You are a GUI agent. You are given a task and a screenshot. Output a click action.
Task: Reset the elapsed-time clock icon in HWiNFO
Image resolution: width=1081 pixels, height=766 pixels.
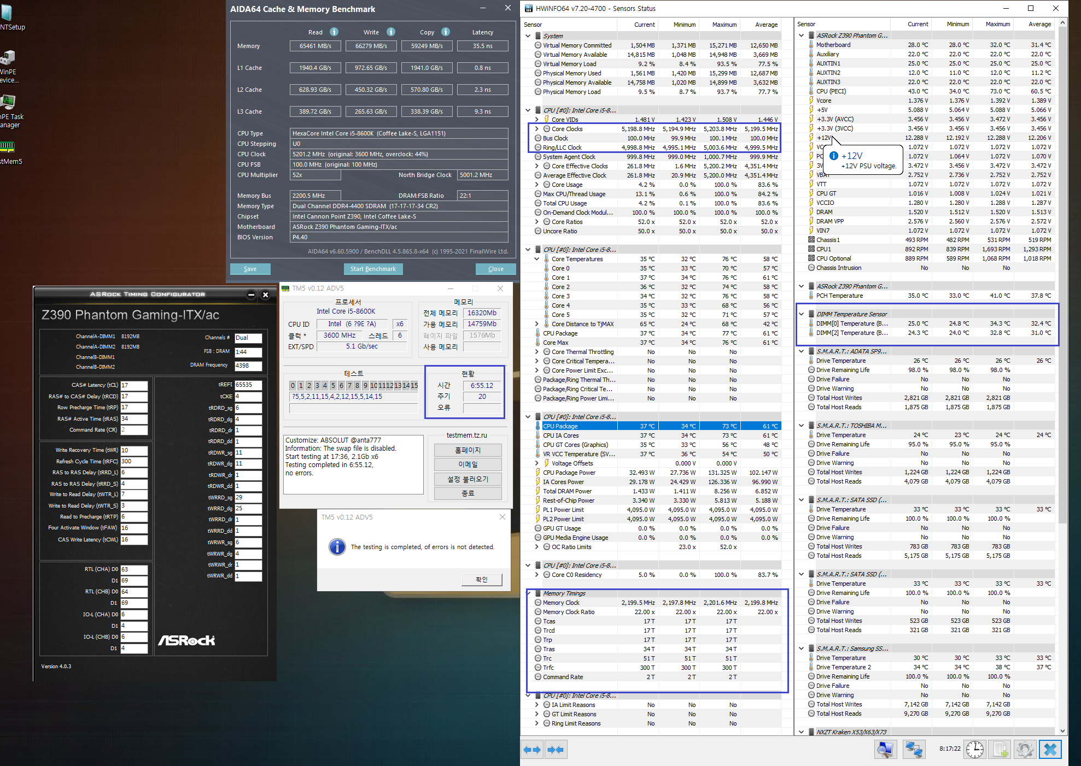[x=974, y=750]
